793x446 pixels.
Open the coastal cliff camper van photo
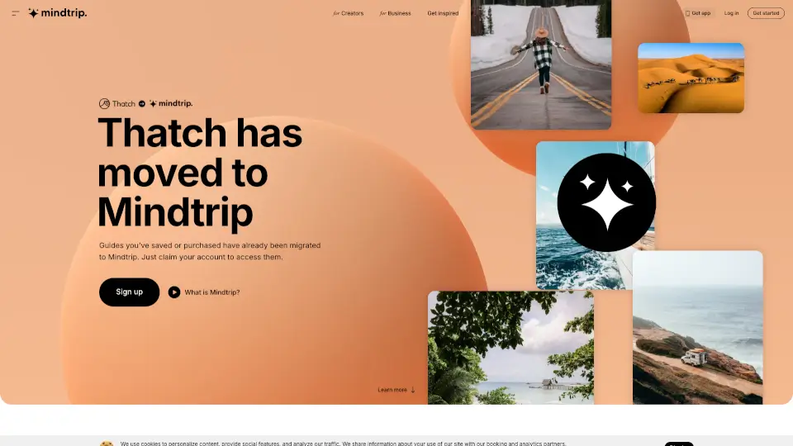(697, 330)
